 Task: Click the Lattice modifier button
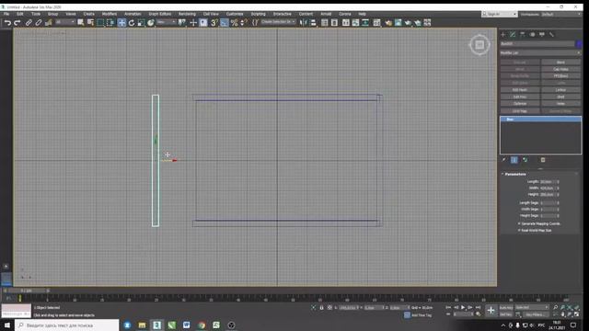(560, 90)
